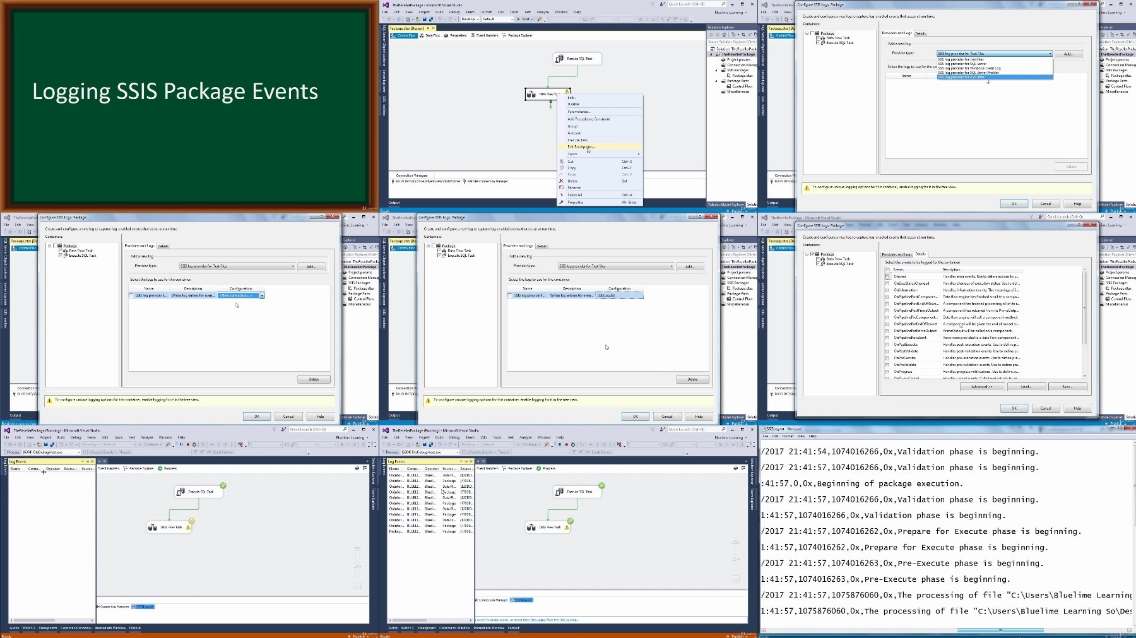This screenshot has width=1136, height=638.
Task: Click the yellow warning icon in the New connection frame
Action: coord(49,399)
